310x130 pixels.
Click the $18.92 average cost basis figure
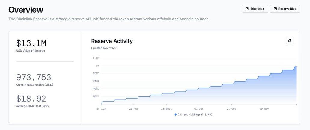pos(31,99)
